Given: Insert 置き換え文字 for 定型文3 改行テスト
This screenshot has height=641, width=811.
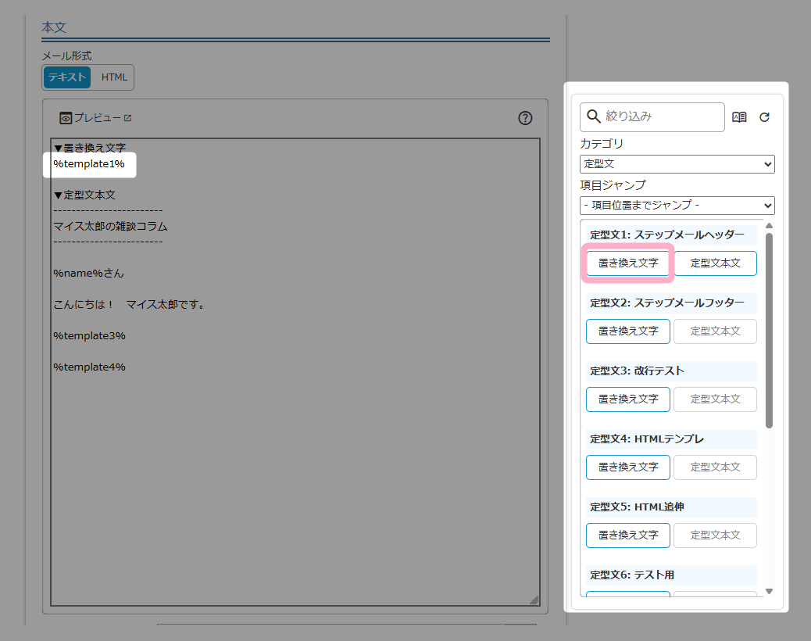Looking at the screenshot, I should pos(628,399).
